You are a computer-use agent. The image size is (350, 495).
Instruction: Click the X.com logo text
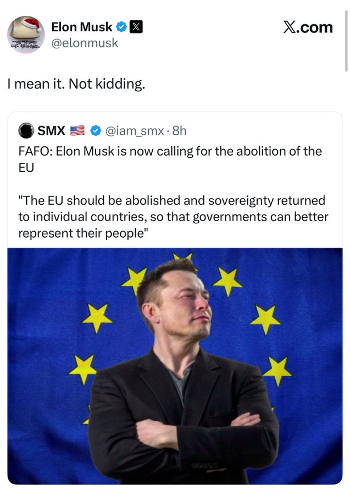click(308, 28)
